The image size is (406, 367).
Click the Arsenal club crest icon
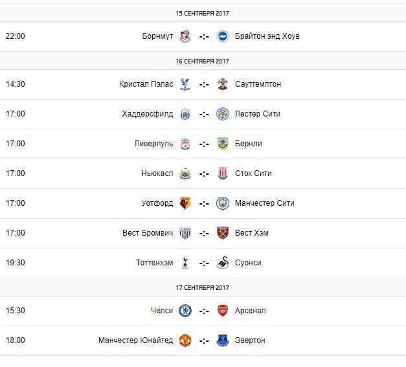(x=223, y=311)
